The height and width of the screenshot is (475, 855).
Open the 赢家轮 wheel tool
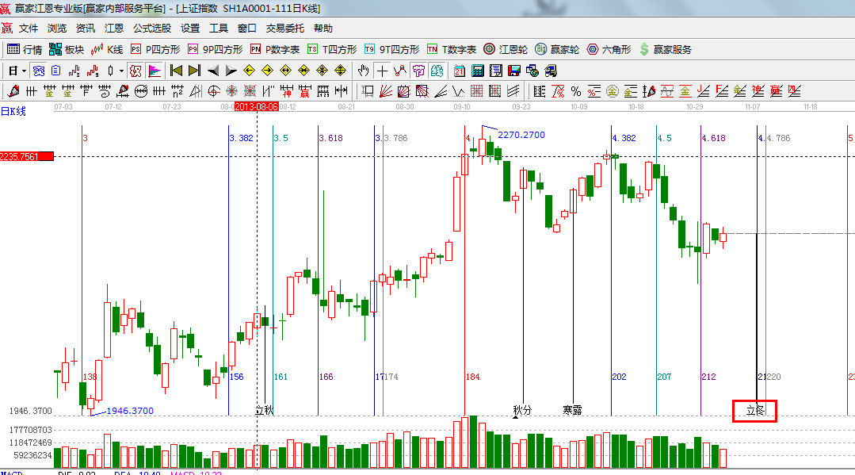point(557,49)
